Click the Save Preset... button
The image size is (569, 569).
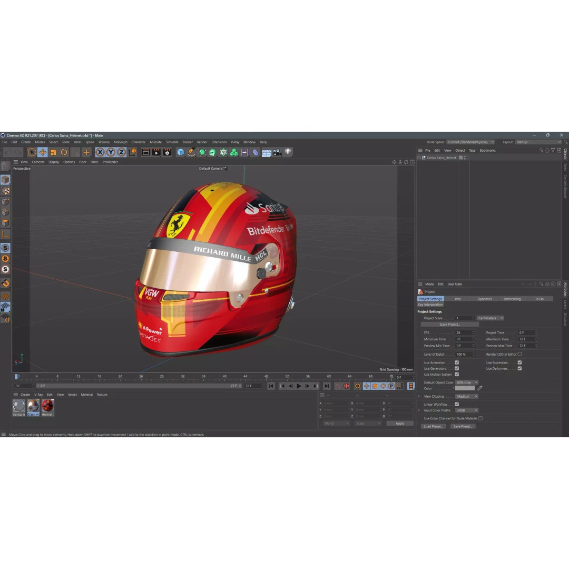463,426
